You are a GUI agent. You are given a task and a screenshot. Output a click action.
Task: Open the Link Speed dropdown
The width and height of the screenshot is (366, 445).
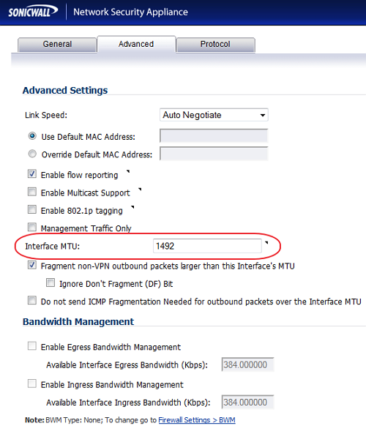[x=214, y=115]
